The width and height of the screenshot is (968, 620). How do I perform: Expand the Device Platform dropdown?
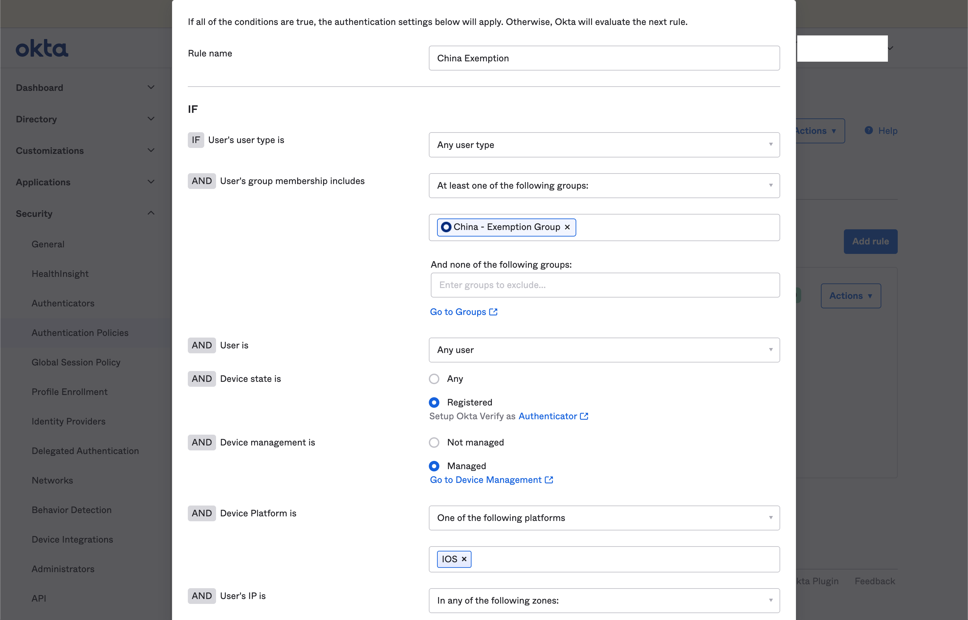604,518
